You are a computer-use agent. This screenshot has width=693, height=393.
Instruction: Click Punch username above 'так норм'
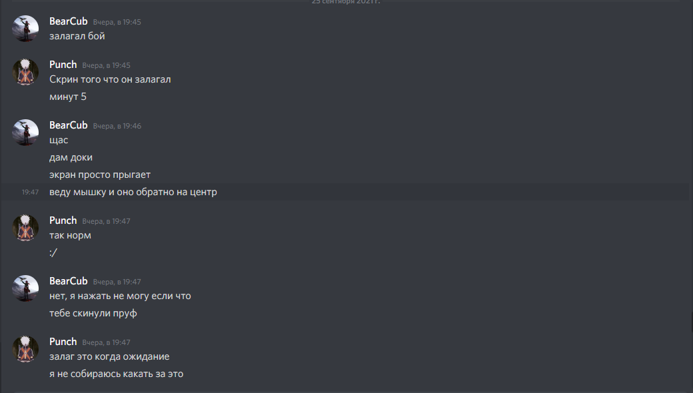pos(63,220)
